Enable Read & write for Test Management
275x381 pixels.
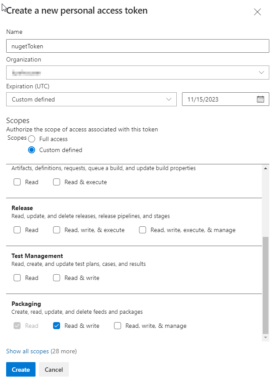coord(57,277)
